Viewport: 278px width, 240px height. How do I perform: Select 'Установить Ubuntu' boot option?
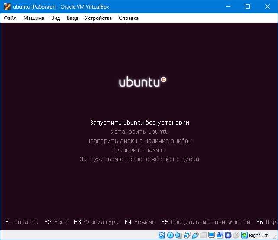tap(139, 132)
